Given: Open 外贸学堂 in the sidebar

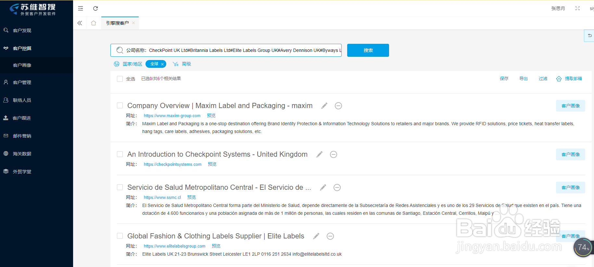Looking at the screenshot, I should point(36,172).
